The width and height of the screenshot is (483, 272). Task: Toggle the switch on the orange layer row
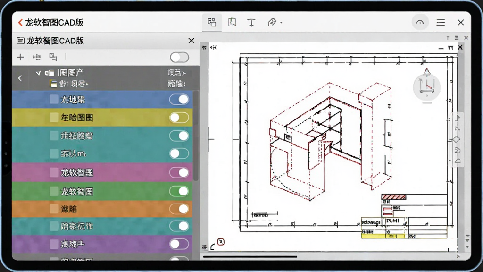point(179,209)
